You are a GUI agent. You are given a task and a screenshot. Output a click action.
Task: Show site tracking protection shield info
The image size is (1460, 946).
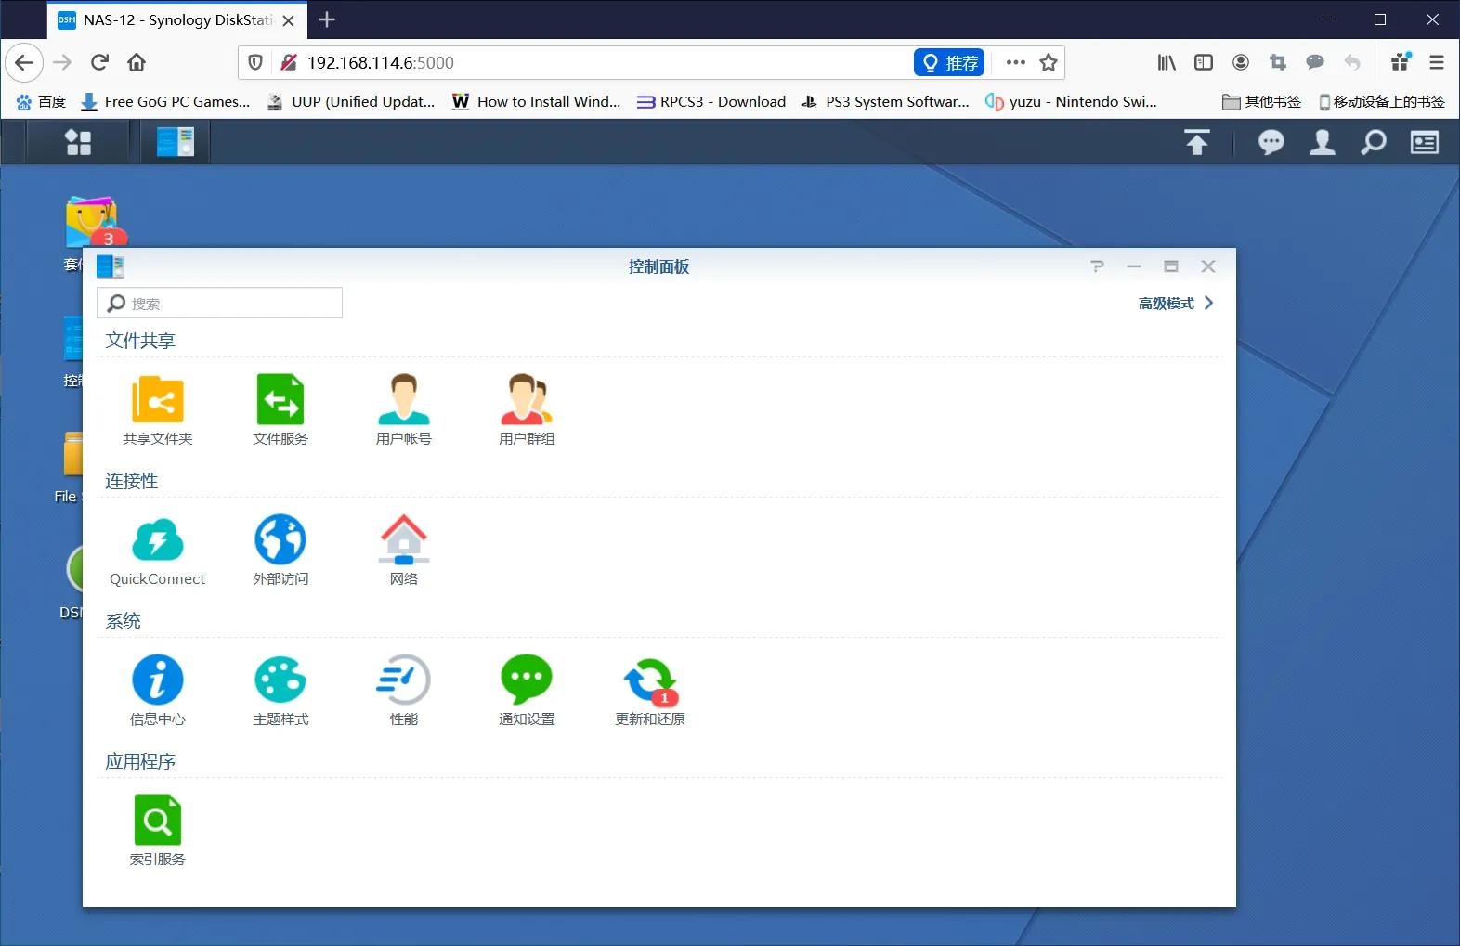255,62
